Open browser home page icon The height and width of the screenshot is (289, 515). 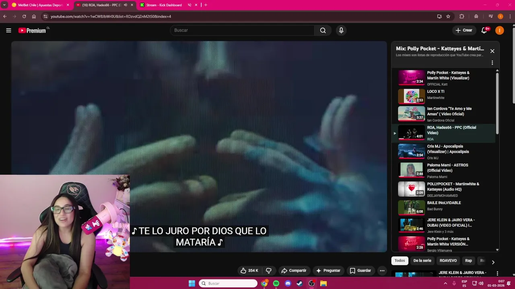click(x=34, y=16)
